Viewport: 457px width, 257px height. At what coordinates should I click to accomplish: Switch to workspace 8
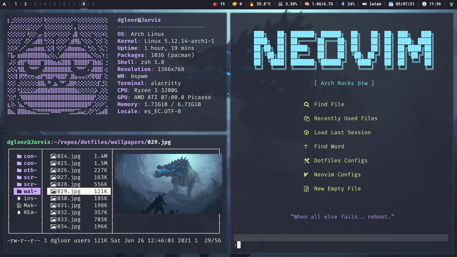click(x=84, y=4)
